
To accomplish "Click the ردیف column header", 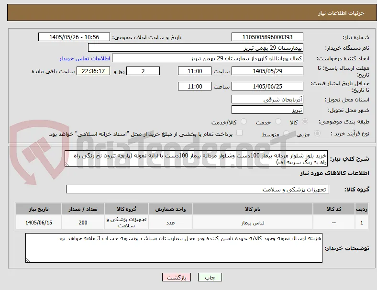I will coord(362,209).
